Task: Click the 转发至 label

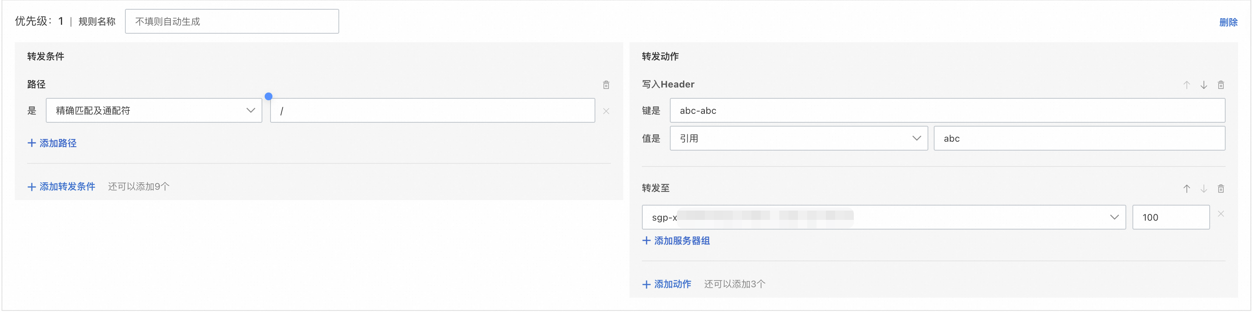Action: 655,188
